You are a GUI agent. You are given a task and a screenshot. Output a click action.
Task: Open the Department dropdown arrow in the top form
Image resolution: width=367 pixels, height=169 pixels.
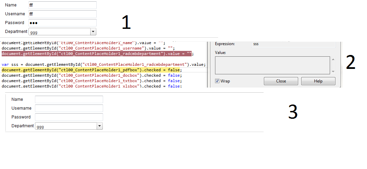coord(93,32)
